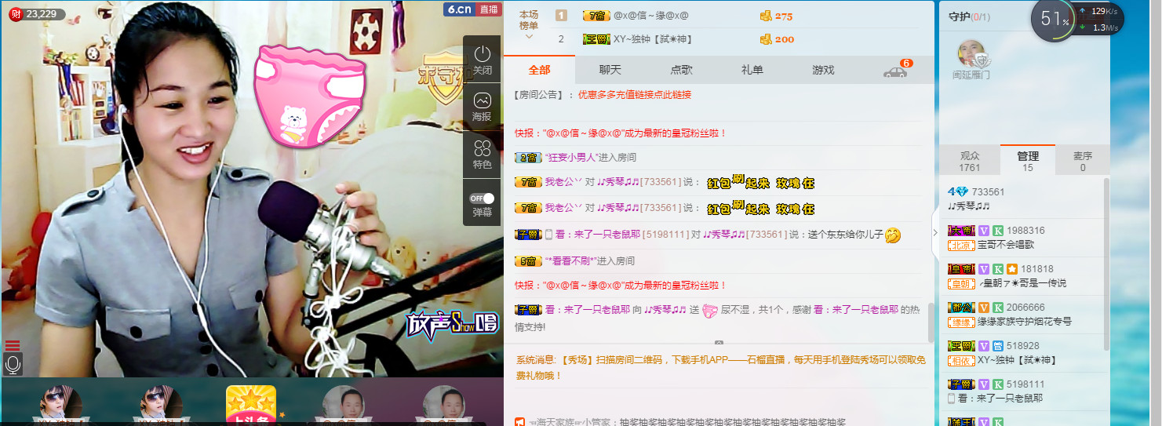
Task: Click the 尿不湿 gift icon in chat message
Action: [710, 311]
